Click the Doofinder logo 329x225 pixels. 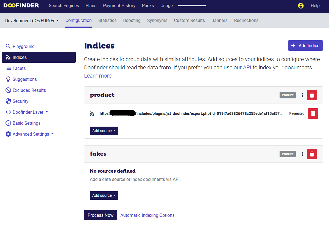(21, 5)
